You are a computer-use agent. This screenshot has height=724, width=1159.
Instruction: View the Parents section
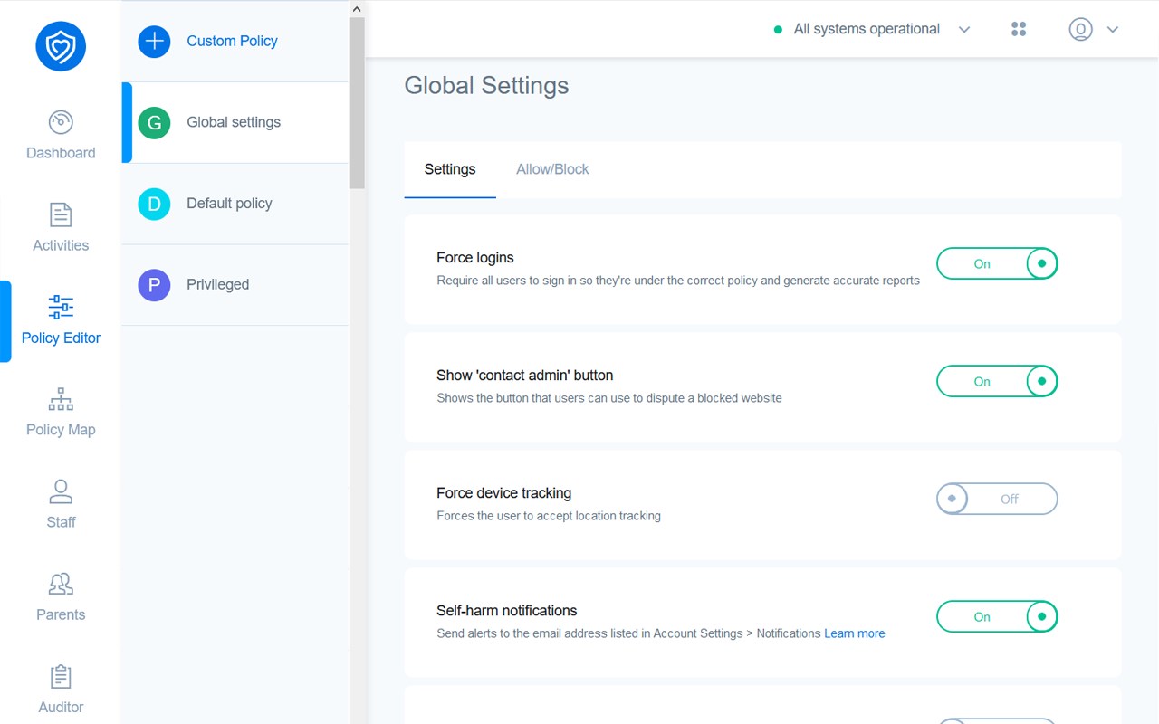point(60,595)
